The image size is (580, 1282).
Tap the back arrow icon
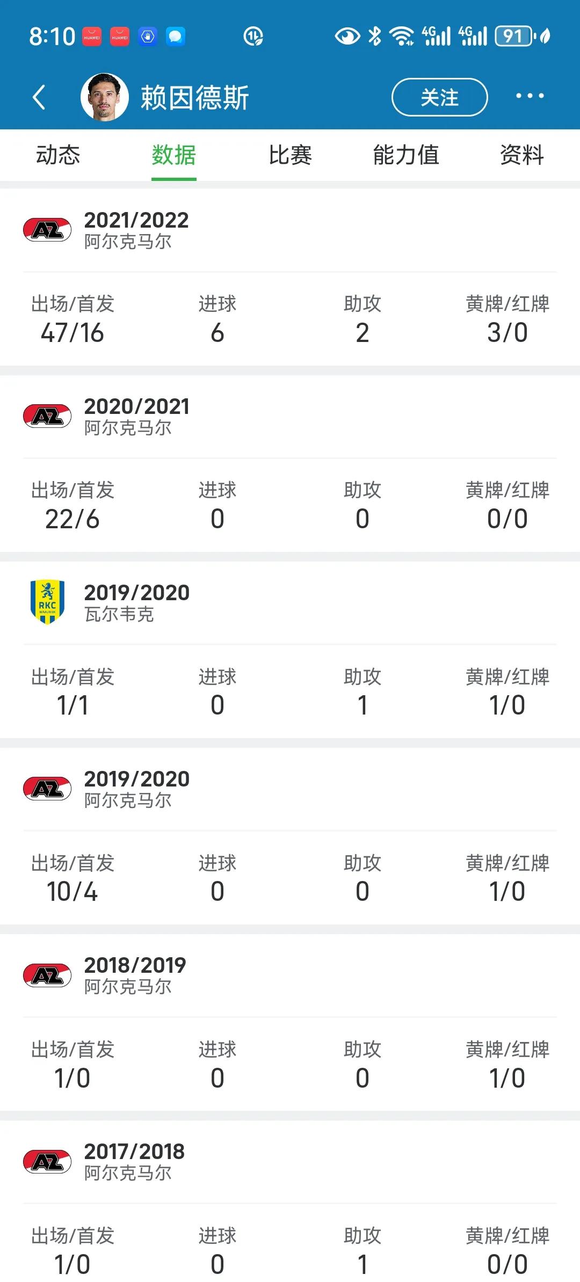pos(39,97)
